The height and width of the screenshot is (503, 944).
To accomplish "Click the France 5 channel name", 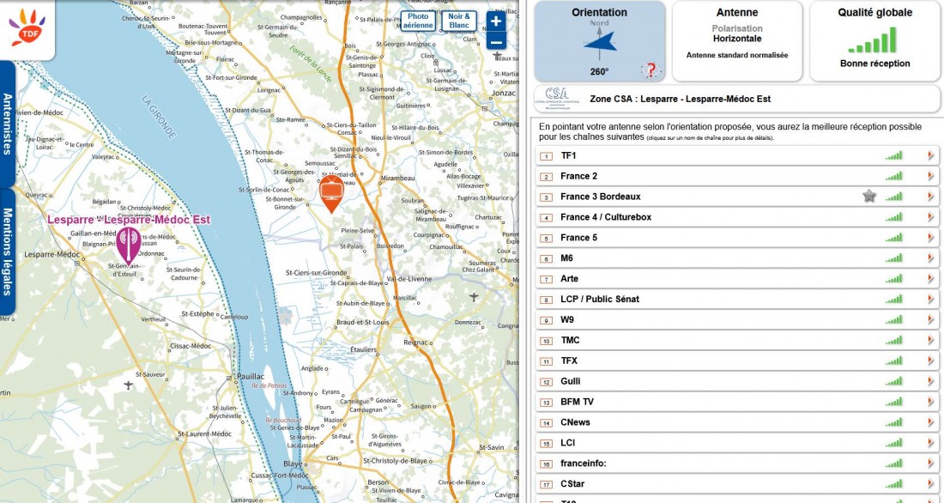I will [578, 238].
